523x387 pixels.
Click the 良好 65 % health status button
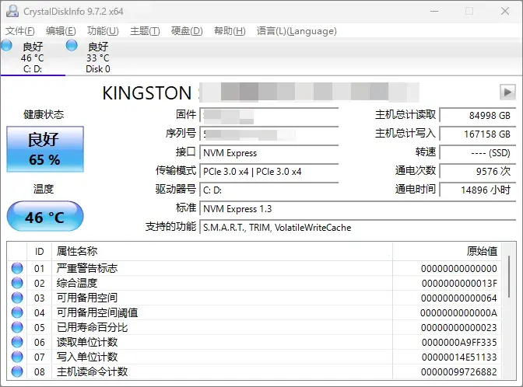click(45, 149)
